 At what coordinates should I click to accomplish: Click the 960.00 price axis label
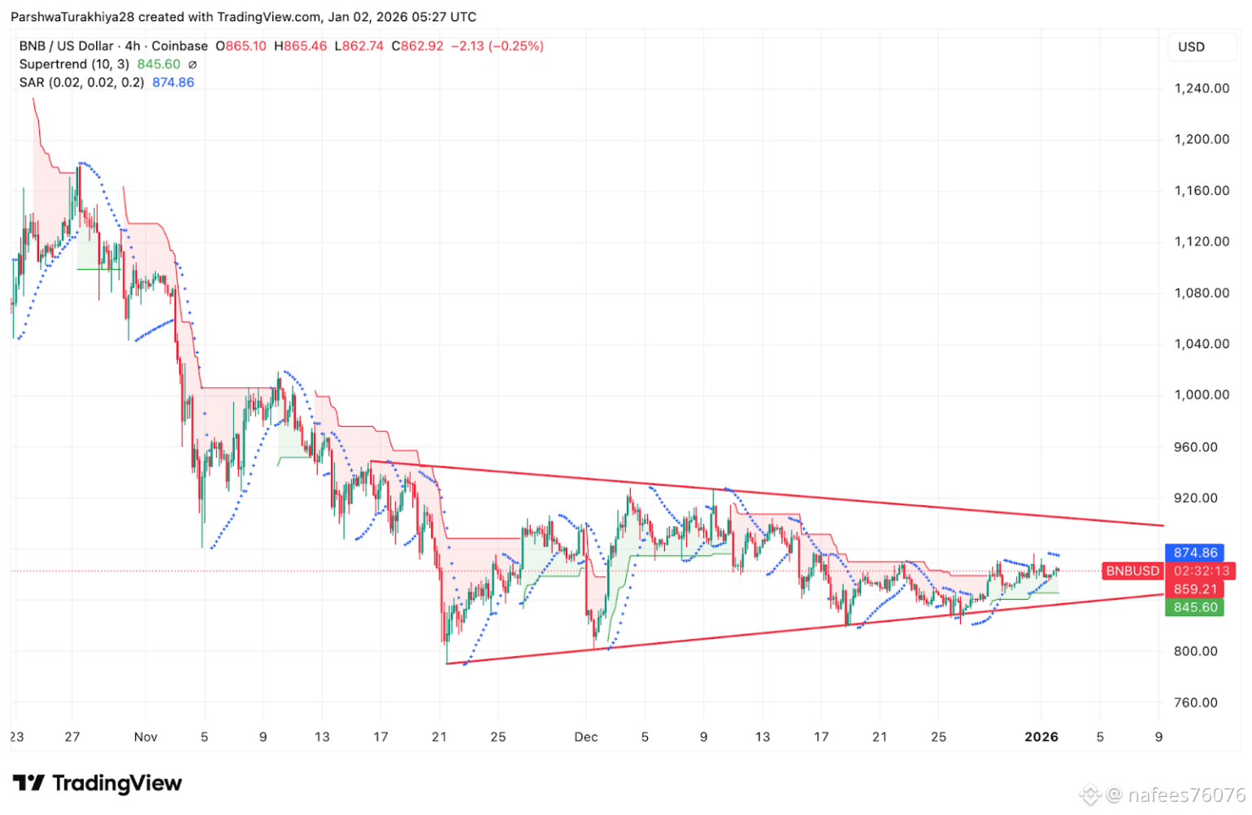click(1196, 447)
